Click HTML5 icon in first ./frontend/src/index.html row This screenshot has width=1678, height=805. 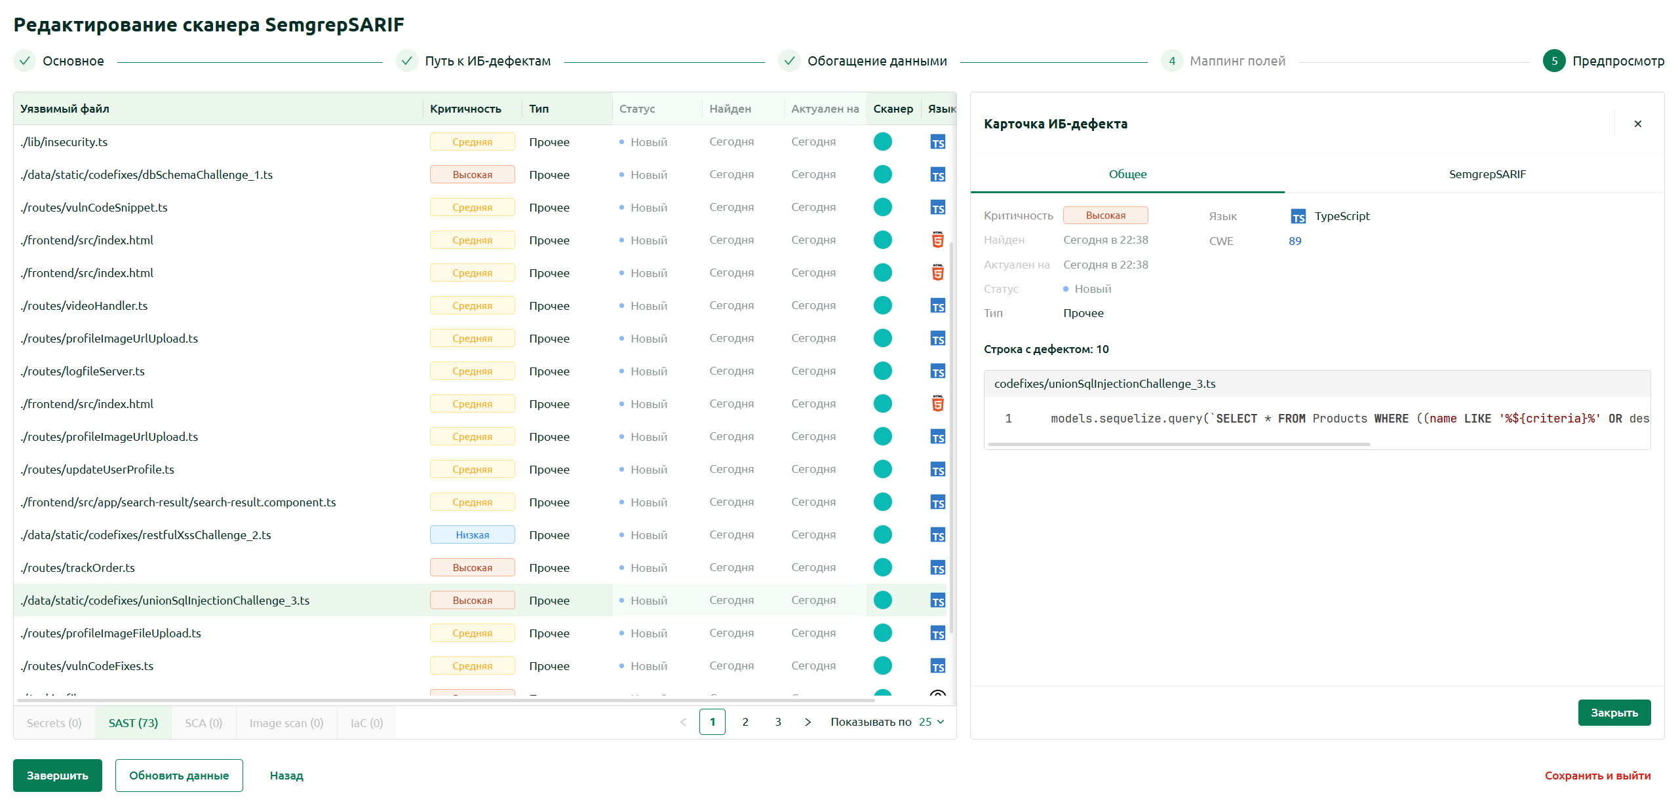938,240
